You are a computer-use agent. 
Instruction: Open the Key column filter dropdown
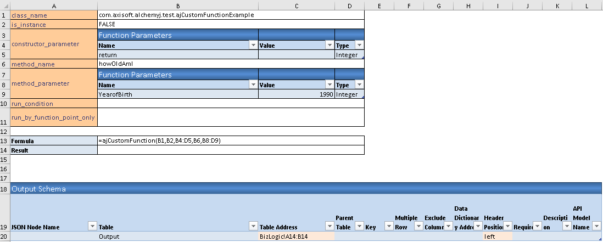[388, 227]
